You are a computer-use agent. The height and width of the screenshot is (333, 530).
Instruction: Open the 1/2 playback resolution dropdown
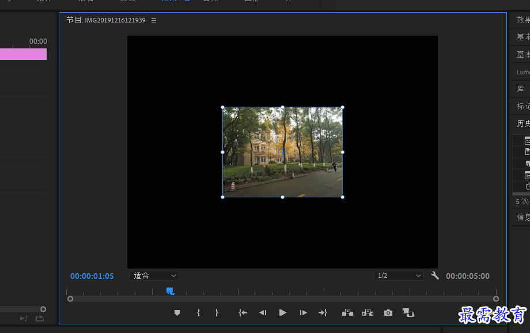coord(399,275)
